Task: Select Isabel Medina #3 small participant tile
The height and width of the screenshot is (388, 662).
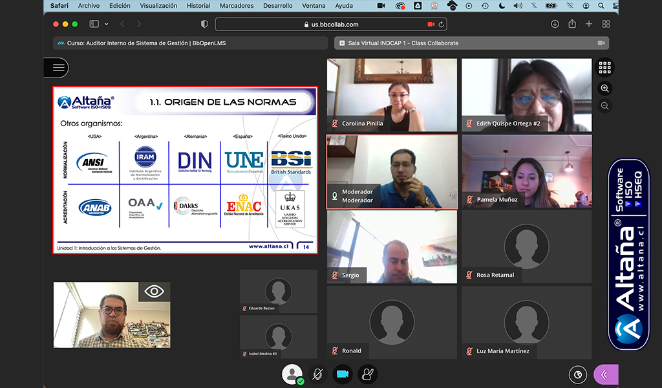Action: 279,336
